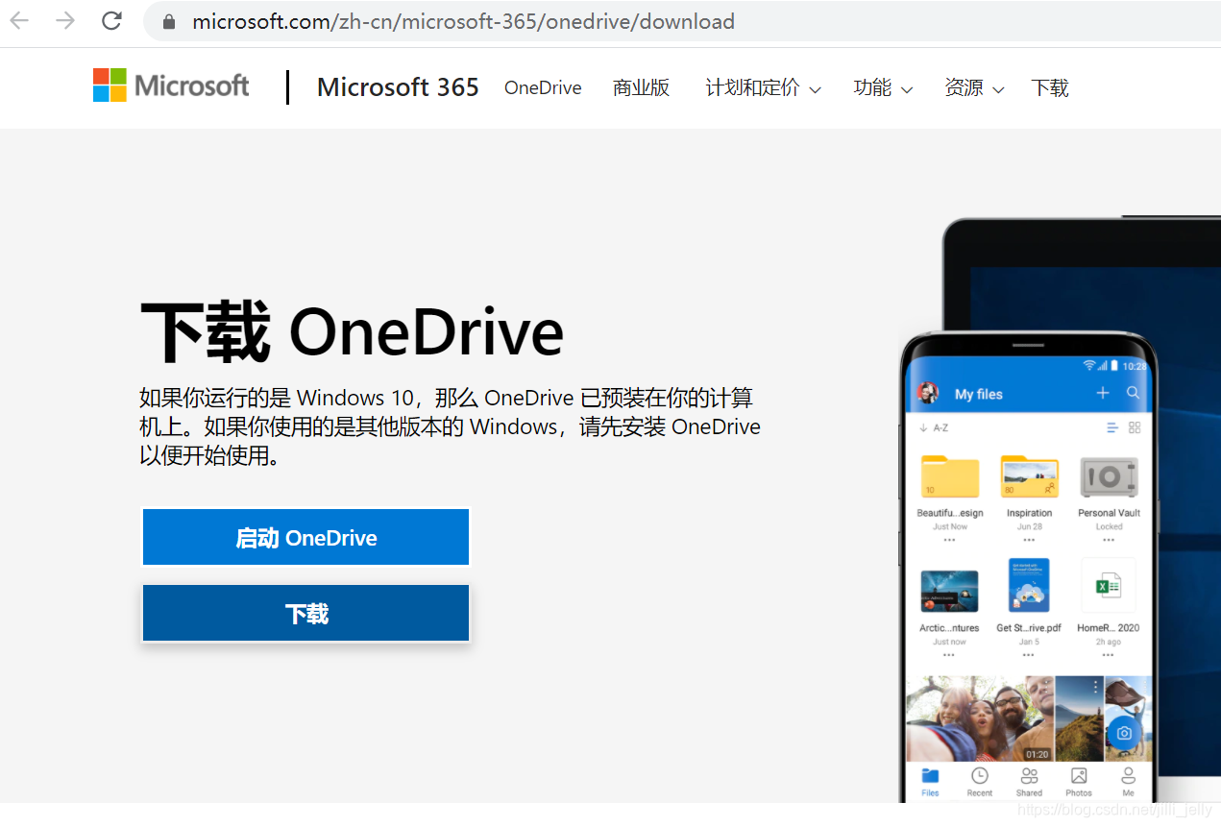Tap the Me person icon on the phone
Screen dimensions: 1221x827
click(x=1128, y=775)
